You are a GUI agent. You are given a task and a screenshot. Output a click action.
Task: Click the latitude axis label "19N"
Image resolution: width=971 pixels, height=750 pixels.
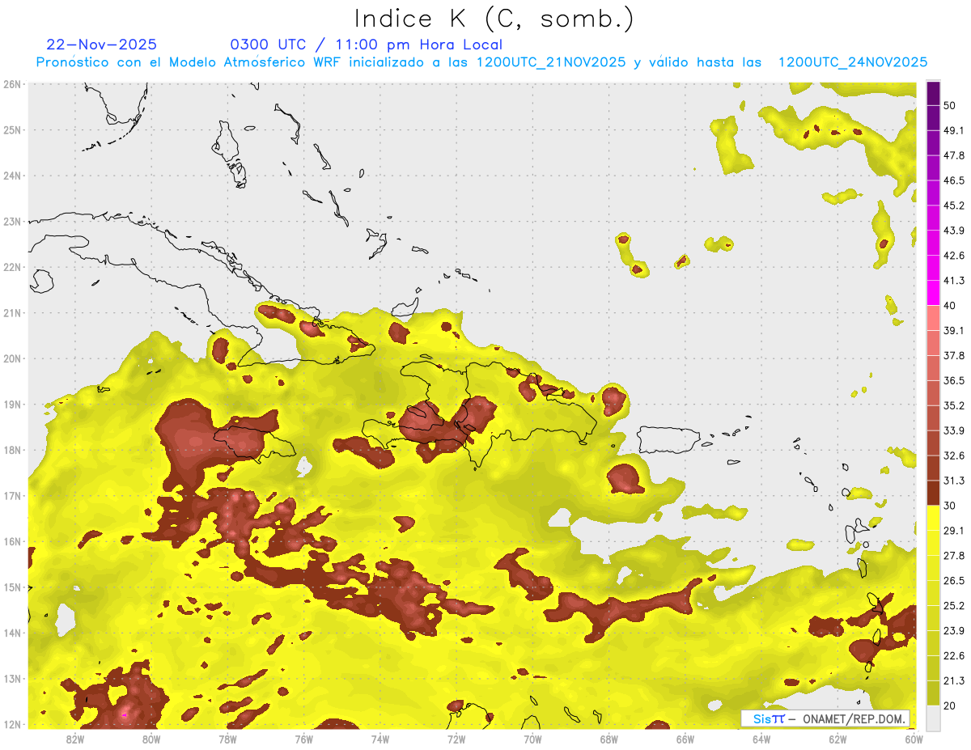12,405
